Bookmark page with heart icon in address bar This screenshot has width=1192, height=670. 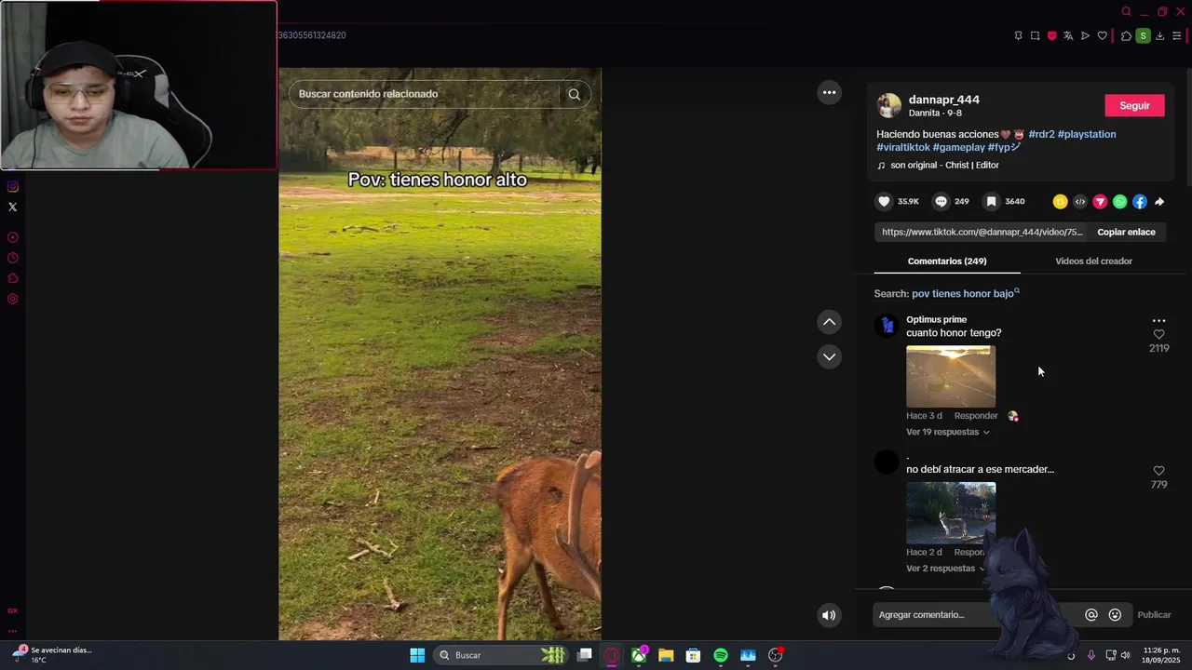(1102, 35)
